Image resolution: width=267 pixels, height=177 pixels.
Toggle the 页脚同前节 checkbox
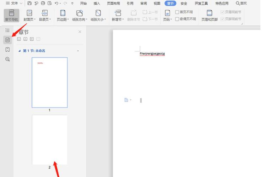223,19
